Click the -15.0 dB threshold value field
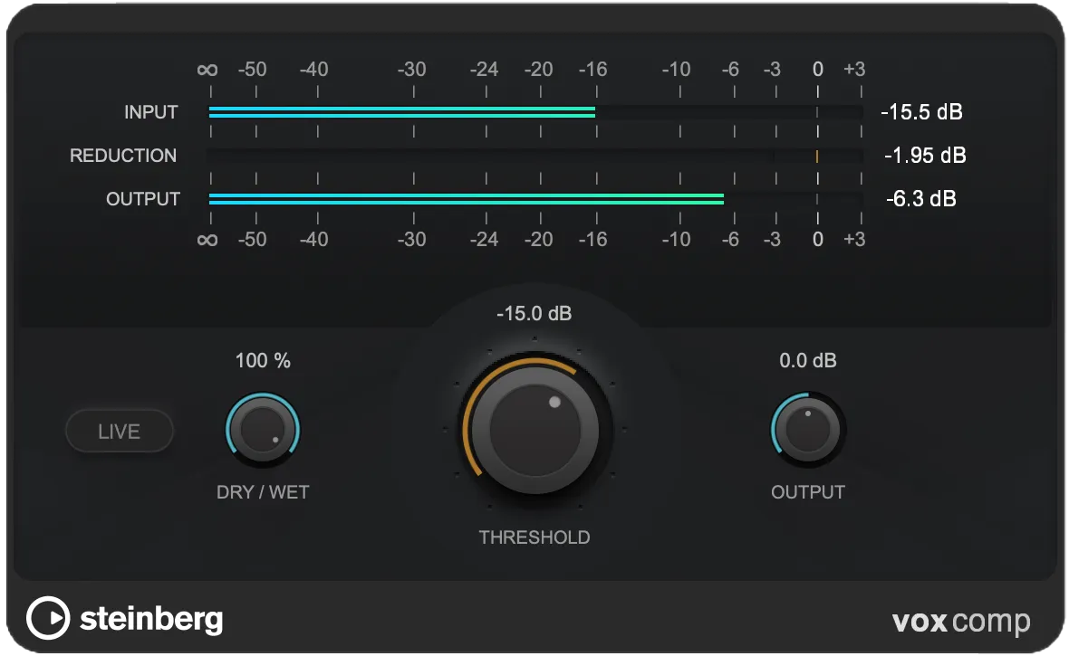Screen dimensions: 1069x656 pyautogui.click(x=534, y=314)
